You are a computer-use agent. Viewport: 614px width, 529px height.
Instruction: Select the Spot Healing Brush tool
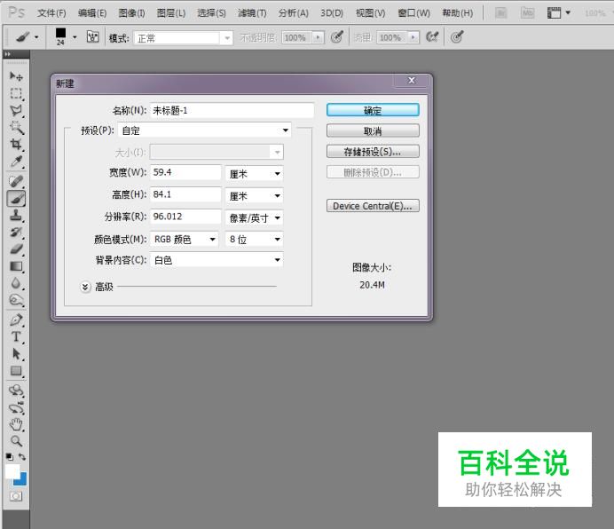(16, 181)
